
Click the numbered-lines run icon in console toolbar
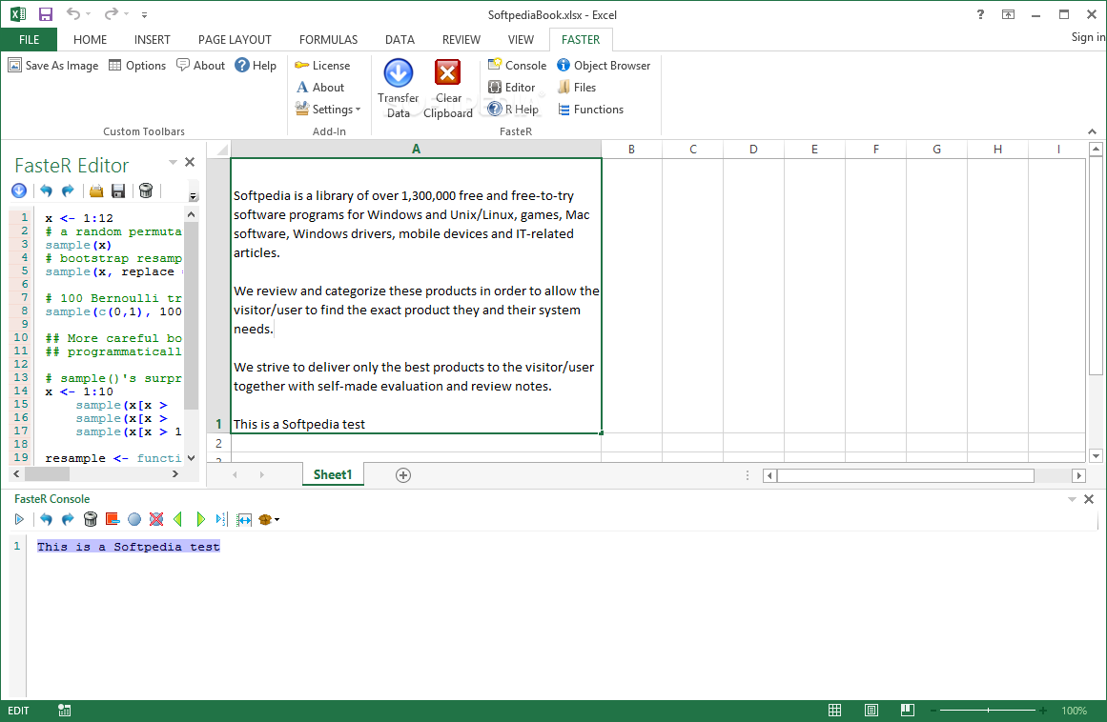pyautogui.click(x=221, y=520)
